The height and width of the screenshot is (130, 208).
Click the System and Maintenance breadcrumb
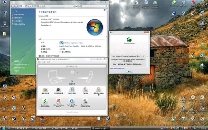tap(36, 6)
